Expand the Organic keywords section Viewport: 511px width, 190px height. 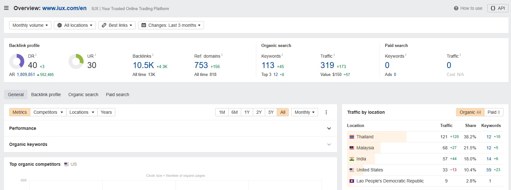[171, 144]
